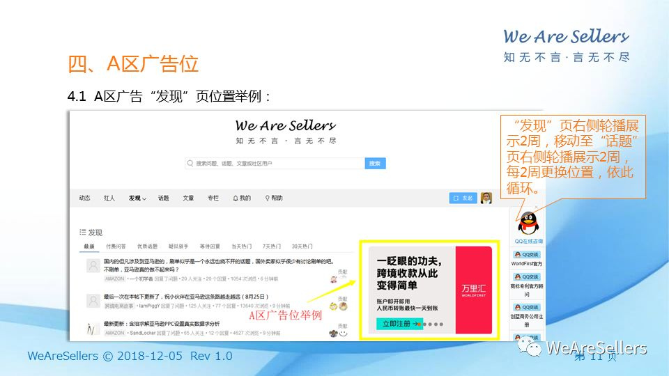Open the 最后一次在本帖下更新了 post title
The width and height of the screenshot is (669, 376).
pos(186,297)
